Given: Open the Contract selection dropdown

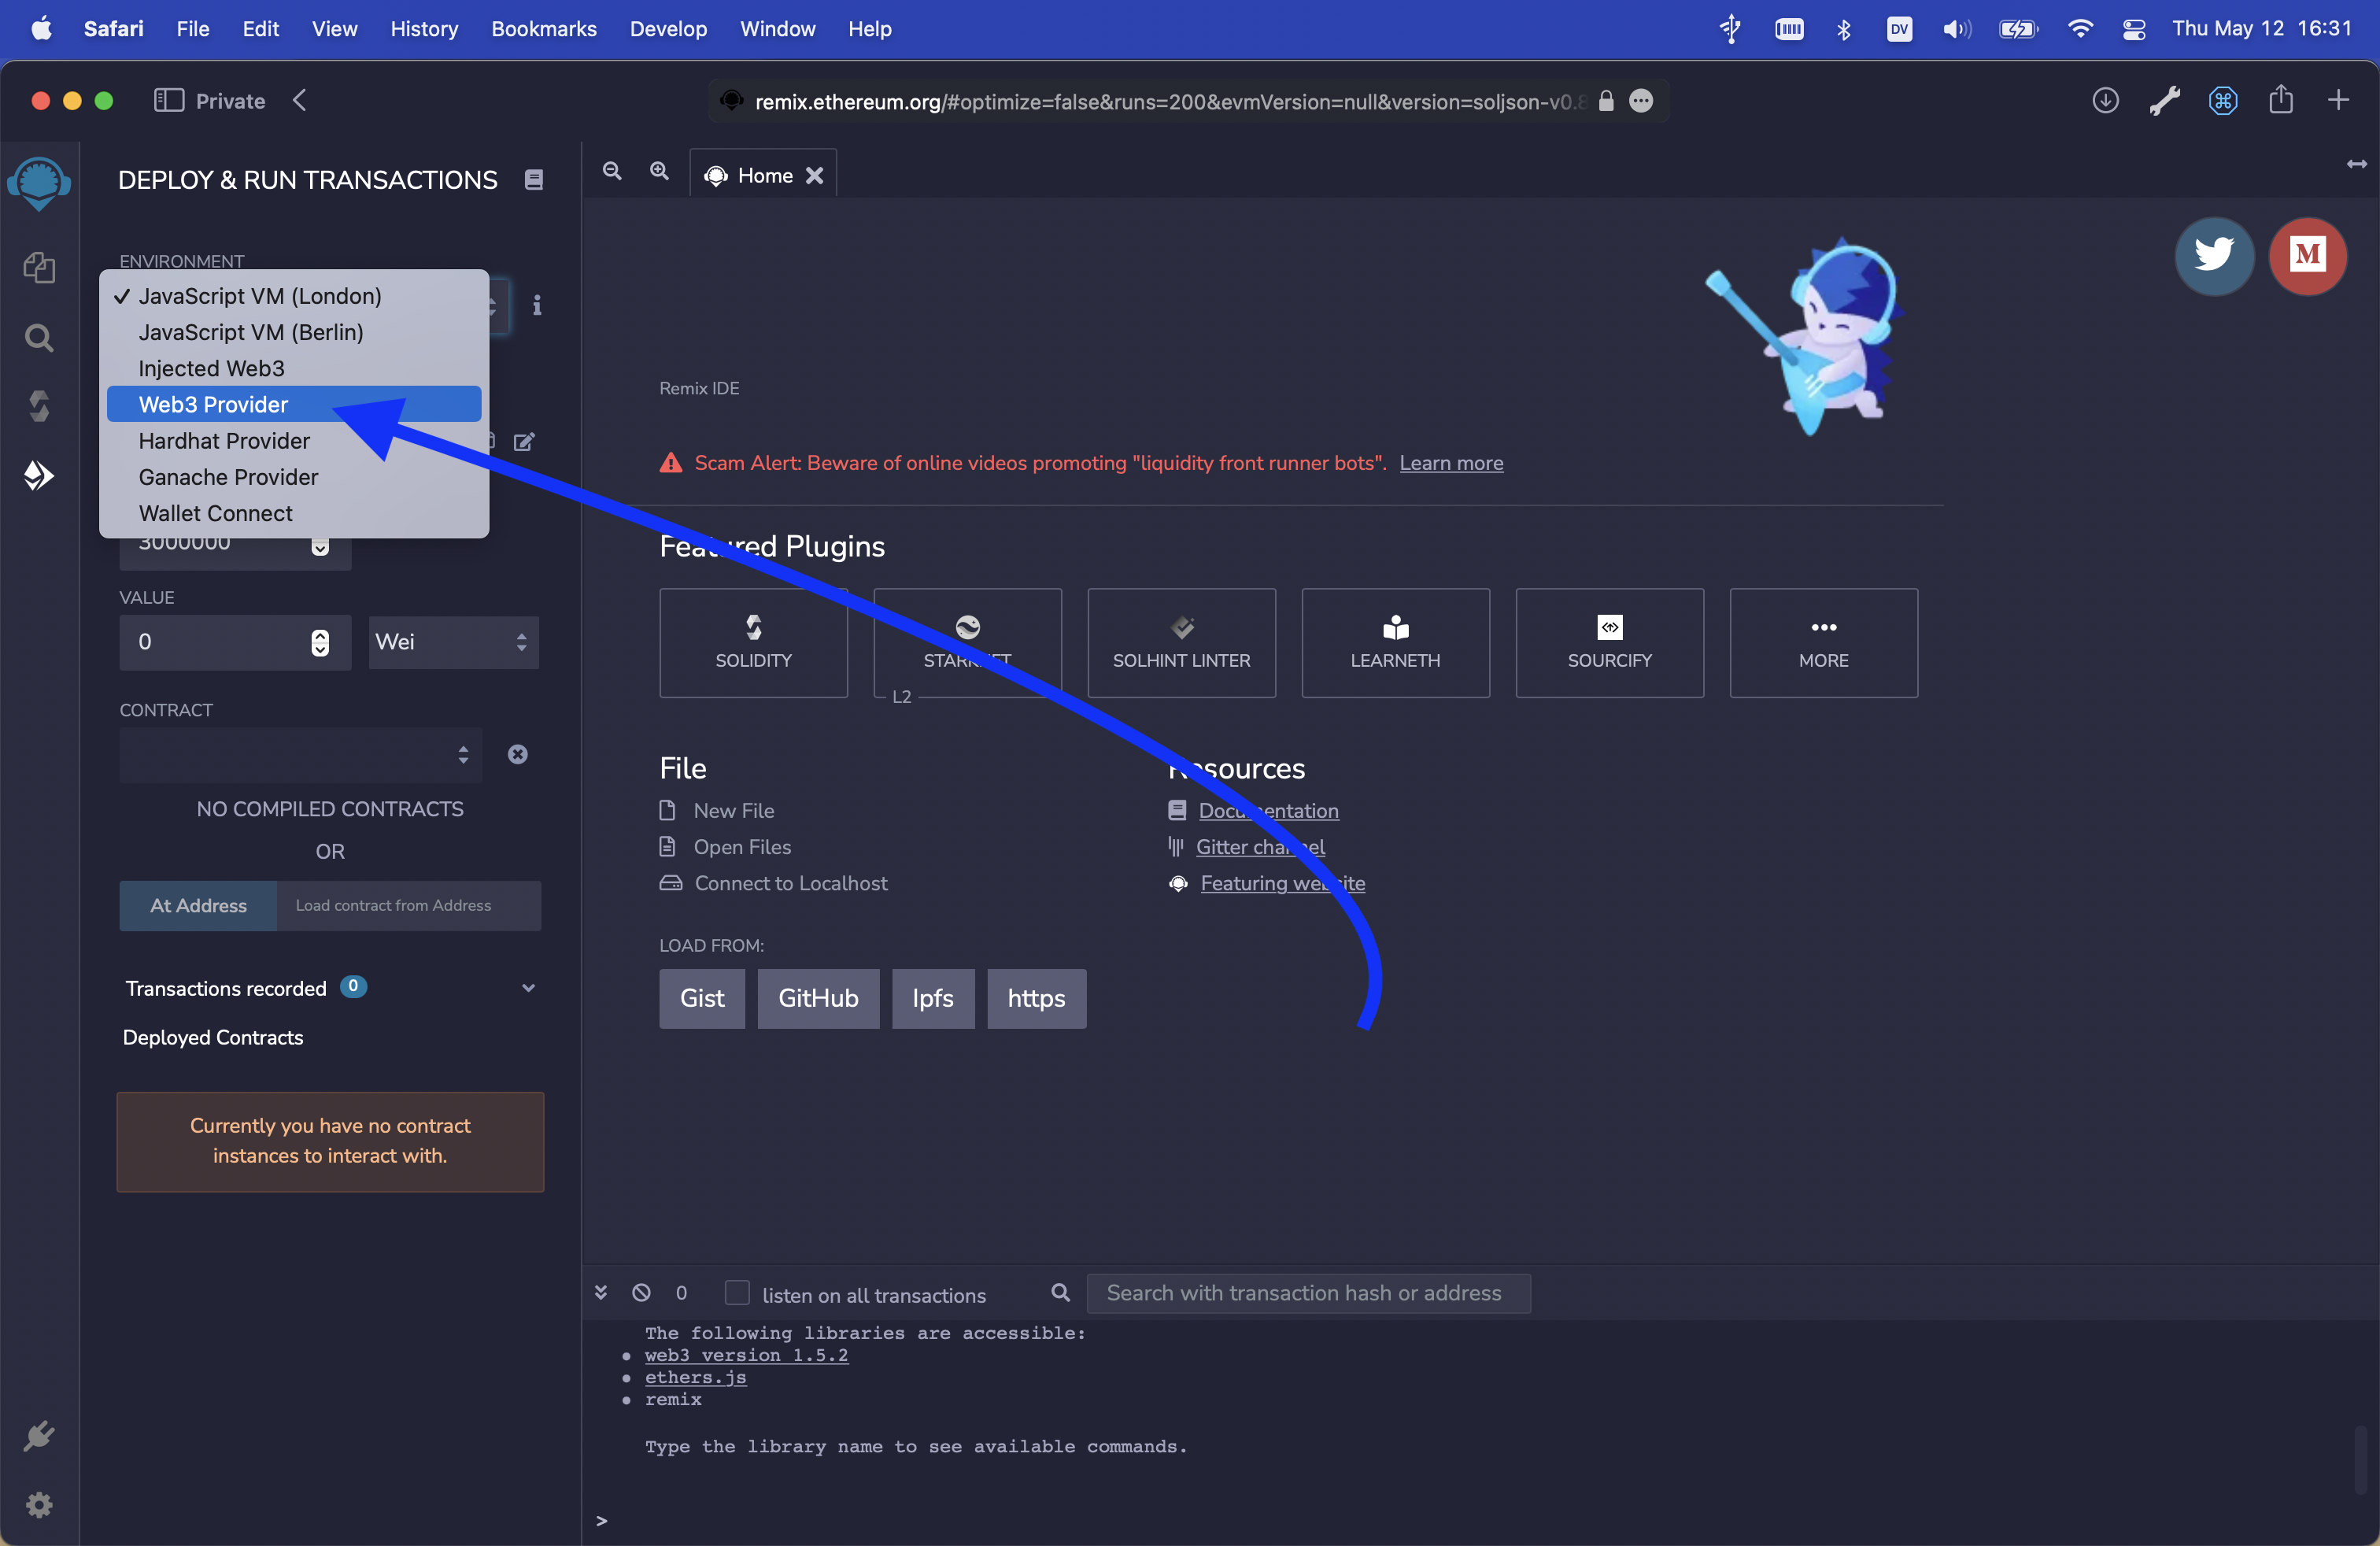Looking at the screenshot, I should (300, 754).
